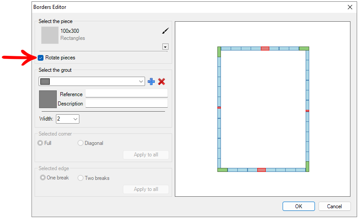This screenshot has height=218, width=358.
Task: Select the One break edge option
Action: [43, 178]
